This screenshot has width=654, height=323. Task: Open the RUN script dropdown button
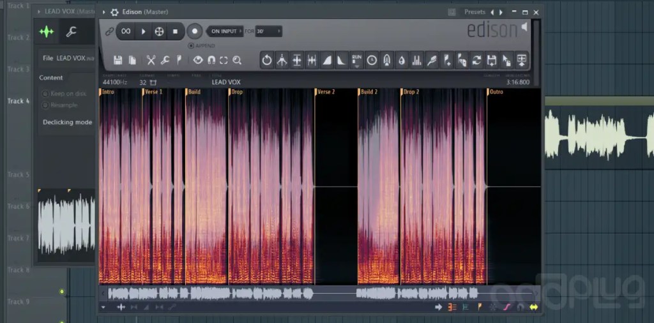(x=356, y=61)
